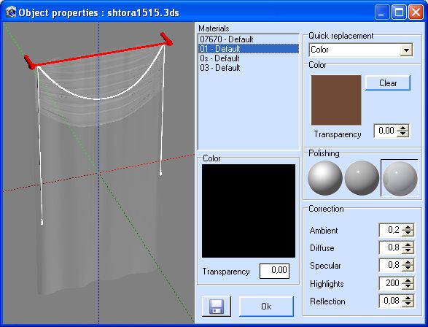The width and height of the screenshot is (428, 327).
Task: Increase quick replacement Transparency value
Action: [403, 128]
